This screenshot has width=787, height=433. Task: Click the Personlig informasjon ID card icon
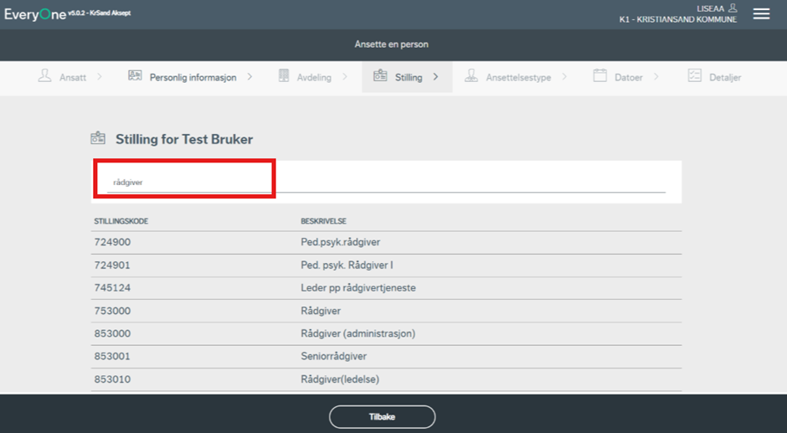135,76
